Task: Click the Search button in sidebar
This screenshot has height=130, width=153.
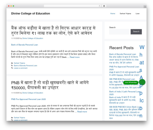Action: [x=136, y=32]
